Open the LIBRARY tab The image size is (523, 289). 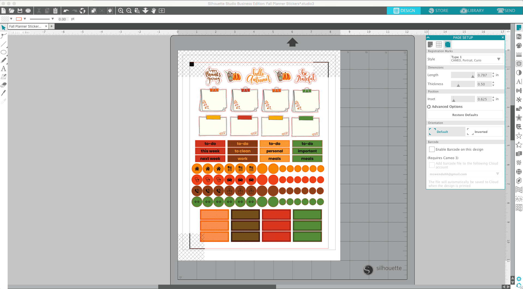coord(472,11)
